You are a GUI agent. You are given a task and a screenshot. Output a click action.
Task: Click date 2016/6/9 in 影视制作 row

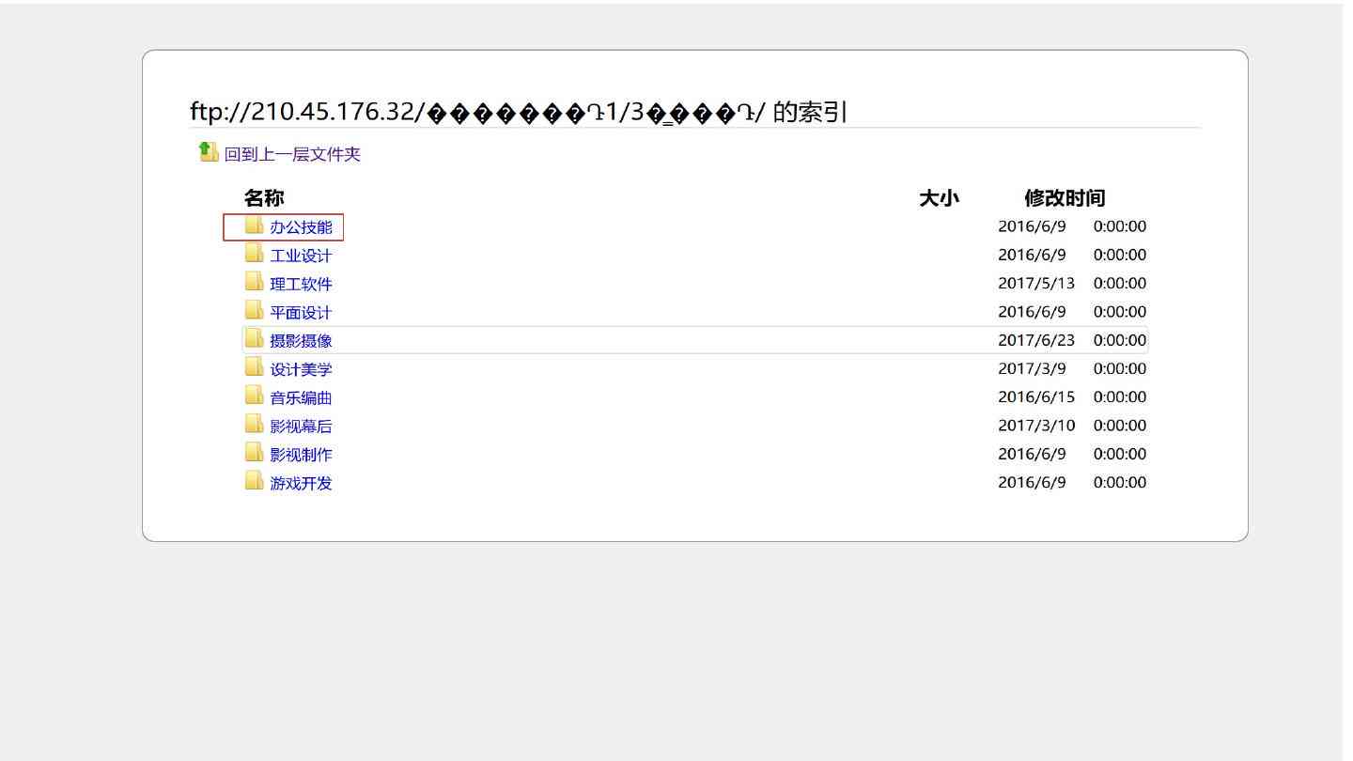pos(1032,454)
